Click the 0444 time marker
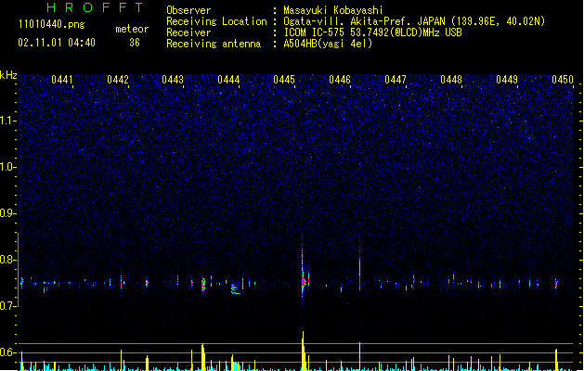 click(228, 80)
